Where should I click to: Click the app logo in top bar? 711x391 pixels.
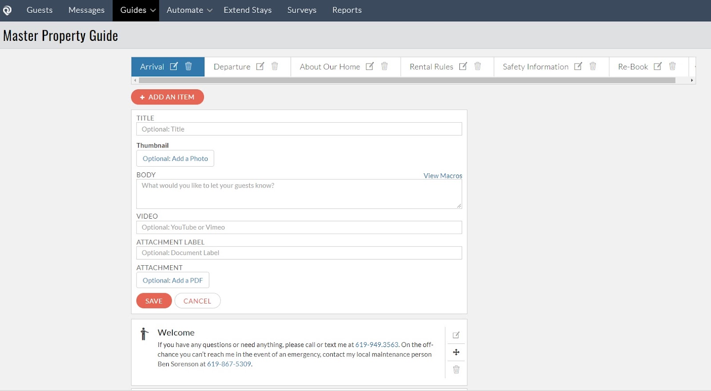pyautogui.click(x=7, y=10)
